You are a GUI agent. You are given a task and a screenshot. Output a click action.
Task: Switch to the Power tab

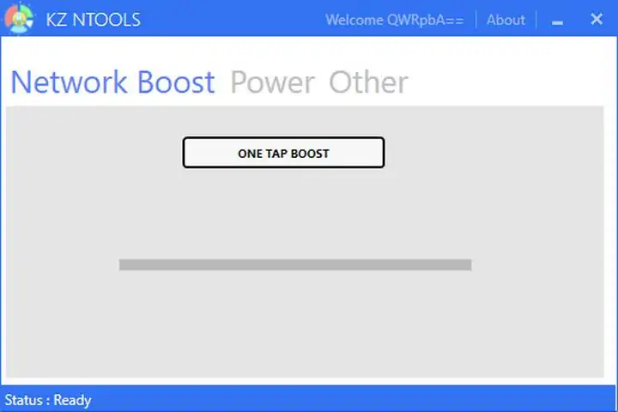272,82
